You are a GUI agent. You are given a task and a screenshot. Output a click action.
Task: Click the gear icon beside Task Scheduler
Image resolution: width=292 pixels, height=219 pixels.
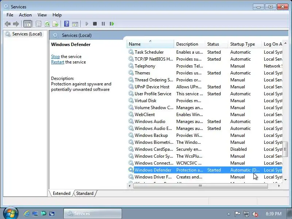tap(131, 52)
